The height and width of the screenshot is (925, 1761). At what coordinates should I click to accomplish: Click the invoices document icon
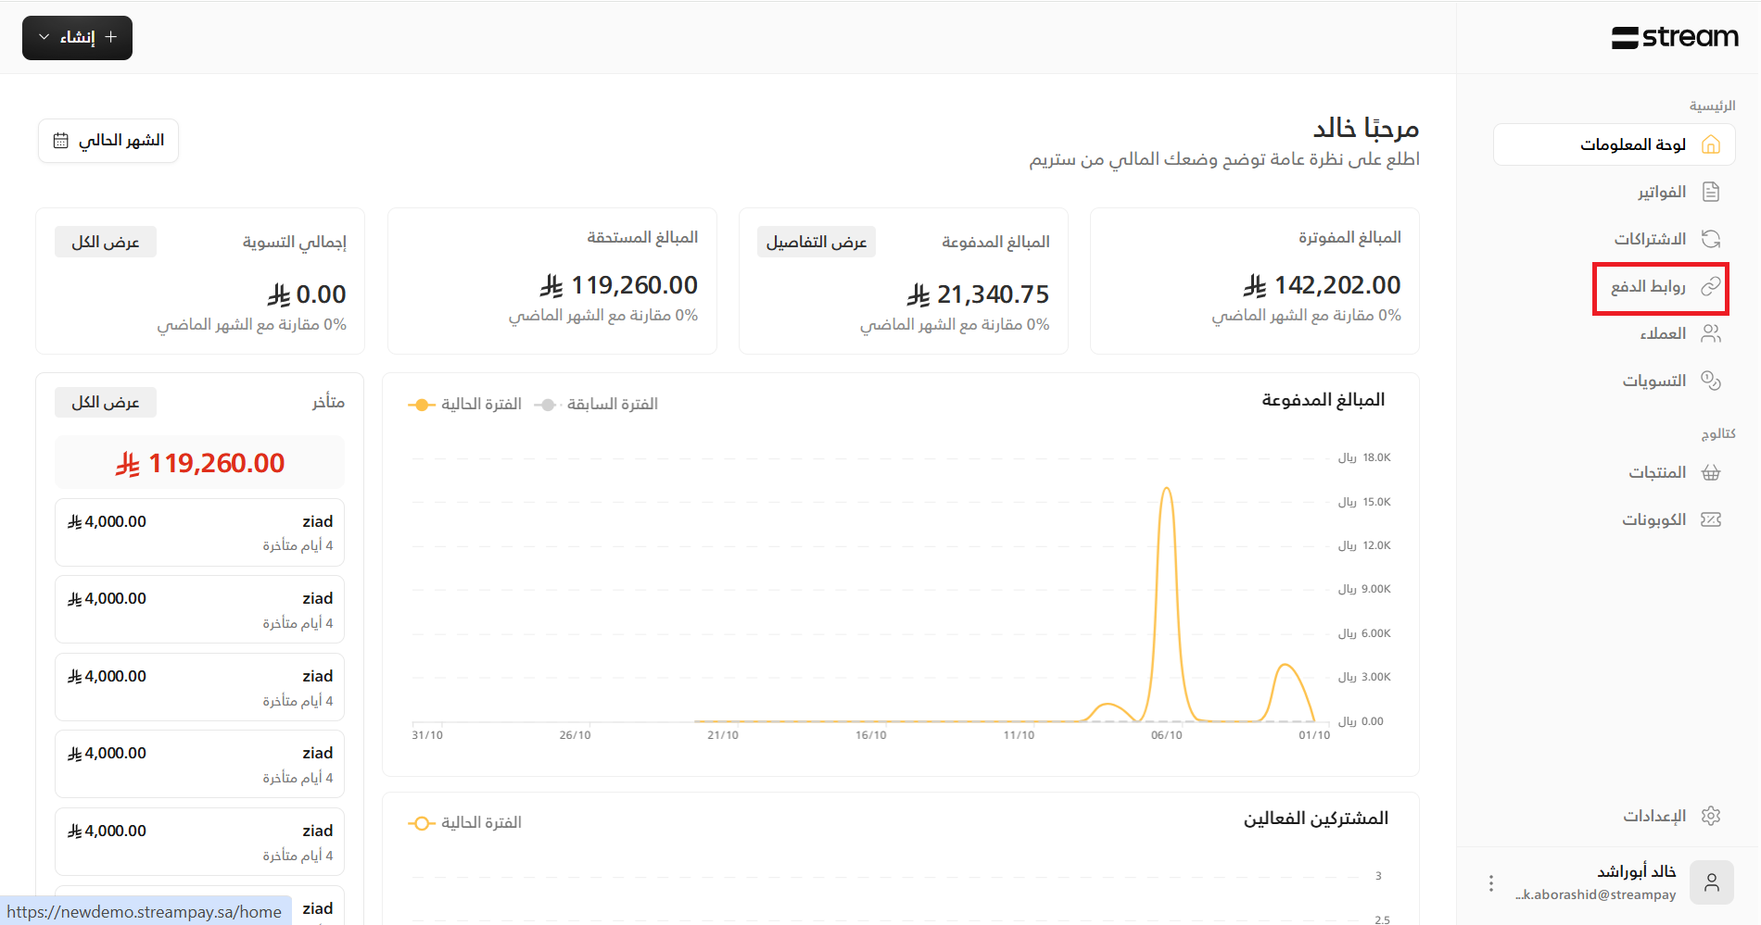(x=1711, y=192)
